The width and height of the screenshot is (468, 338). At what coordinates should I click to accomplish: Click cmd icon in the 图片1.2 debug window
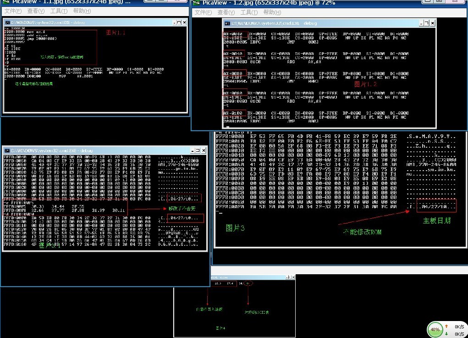(x=227, y=23)
